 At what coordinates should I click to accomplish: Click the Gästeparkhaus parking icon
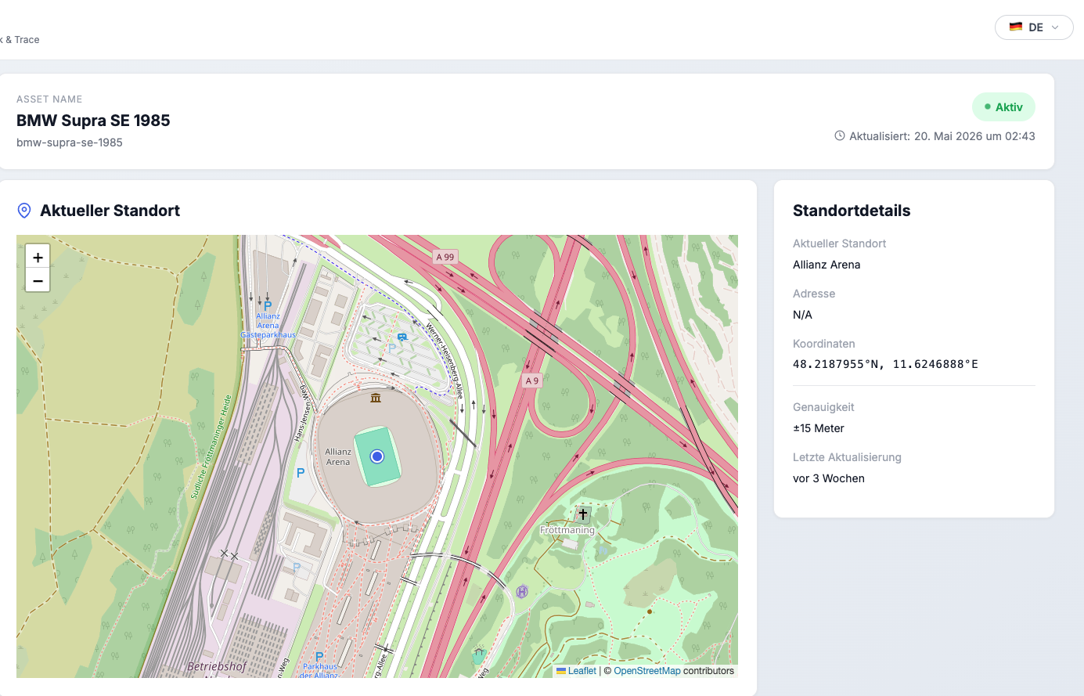[x=268, y=306]
